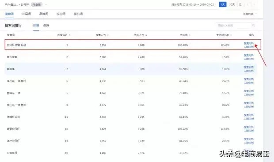
Task: Select the 热搜 ranking sub-tab
Action: point(36,26)
